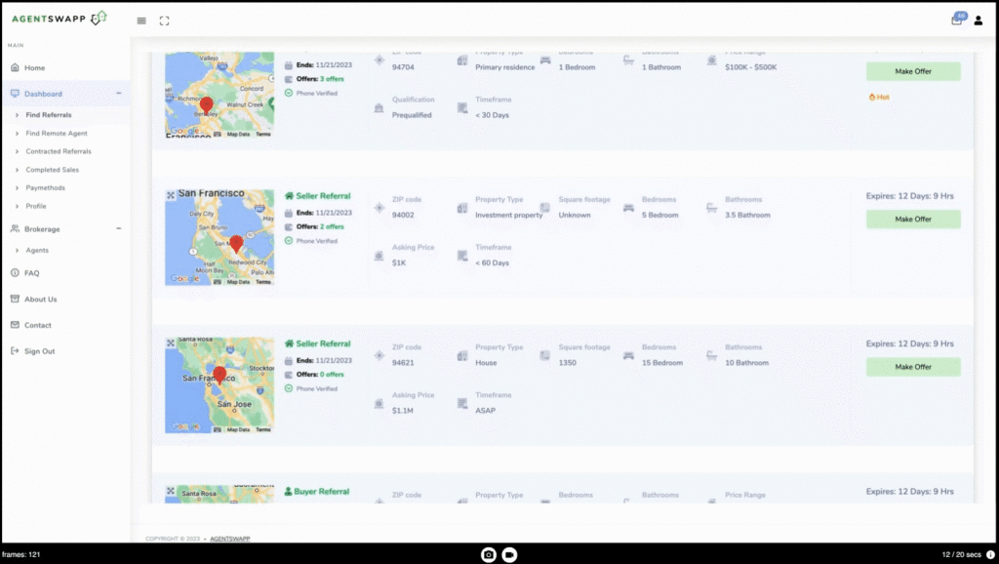Image resolution: width=999 pixels, height=564 pixels.
Task: Click Terms on the 94621 map
Action: [263, 429]
